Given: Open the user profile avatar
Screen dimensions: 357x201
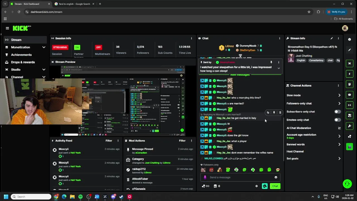Looking at the screenshot, I should coord(345,28).
